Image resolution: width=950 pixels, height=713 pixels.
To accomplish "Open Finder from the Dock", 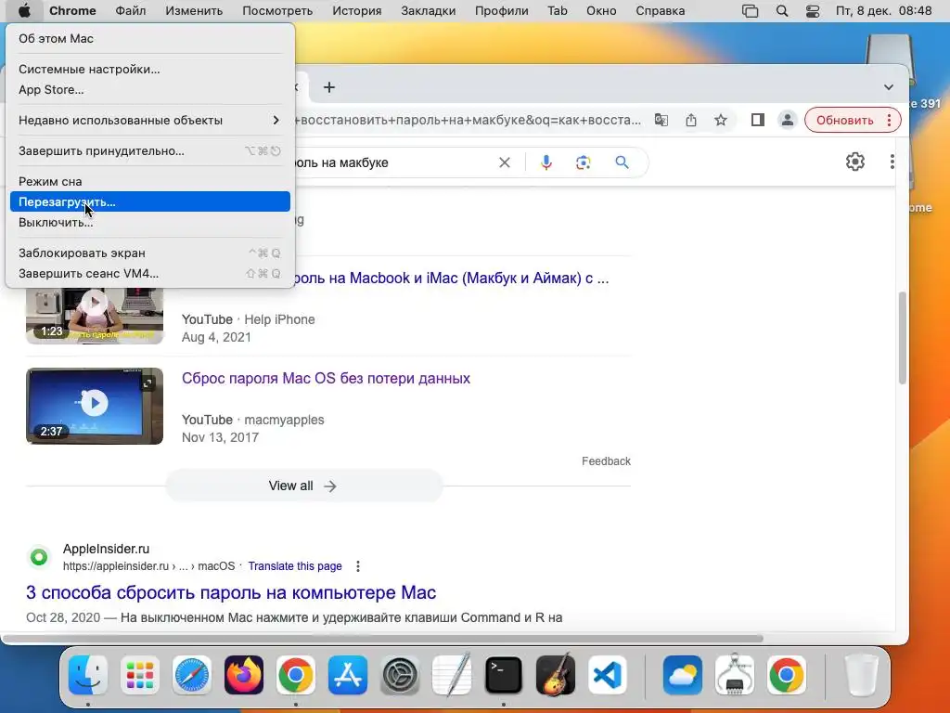I will click(88, 675).
